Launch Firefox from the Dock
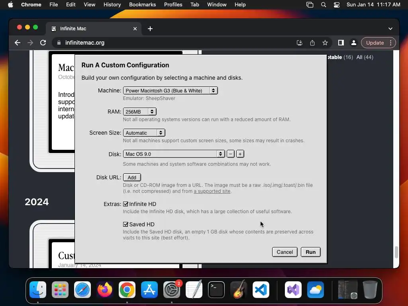Image resolution: width=408 pixels, height=306 pixels. click(105, 290)
